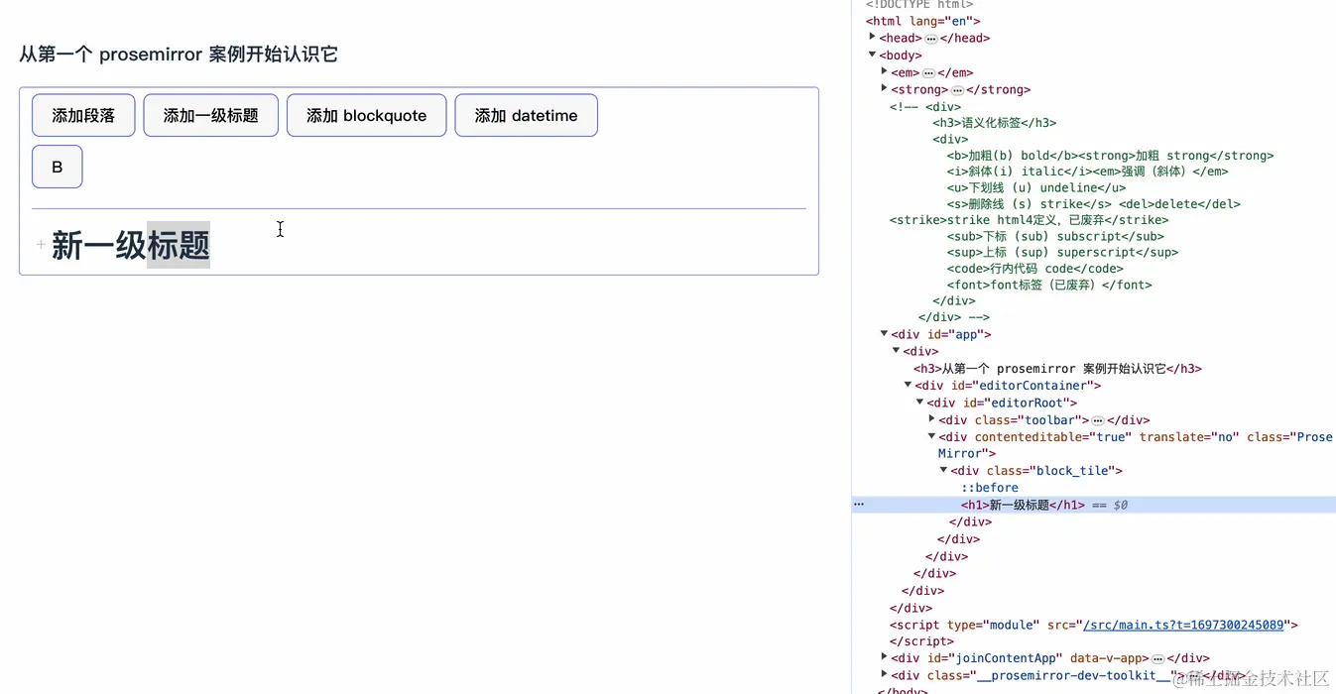Expand the div class="toolbar" node

click(932, 418)
